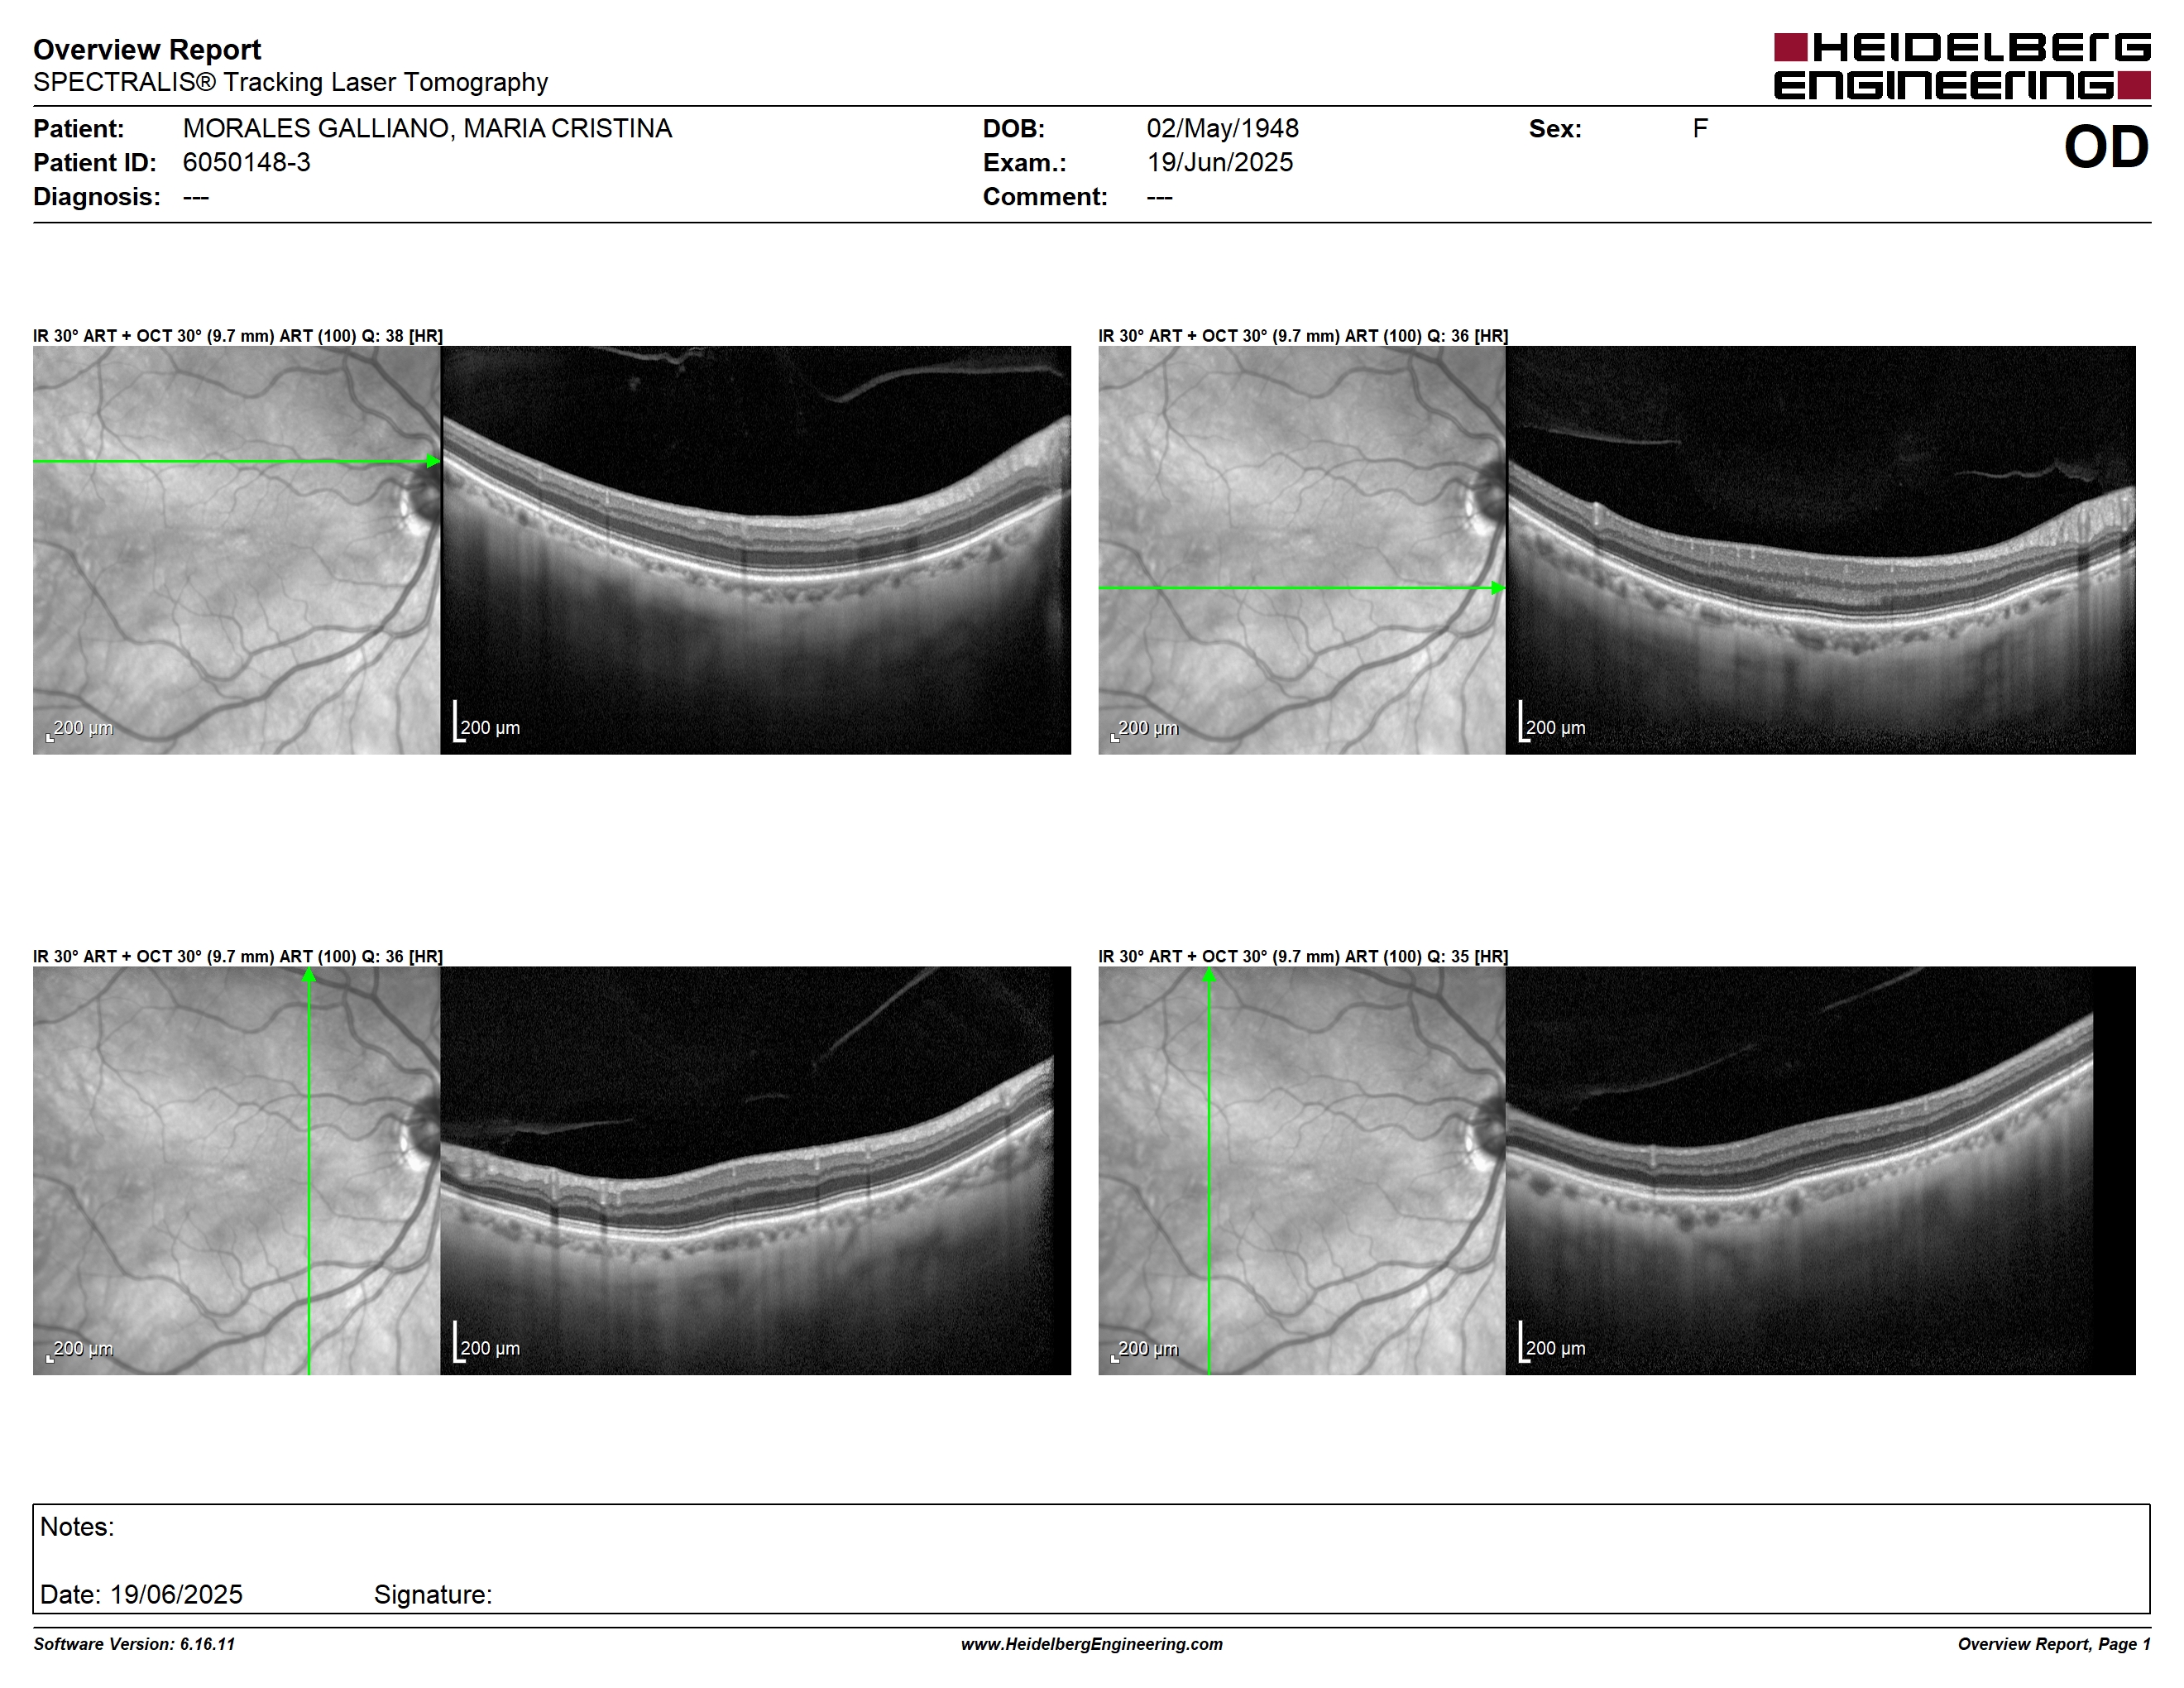Click the 200 µm scale bar in bottom-right OCT

pos(1552,1342)
